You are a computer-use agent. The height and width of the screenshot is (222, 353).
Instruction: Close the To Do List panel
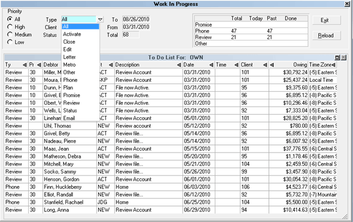(344, 58)
